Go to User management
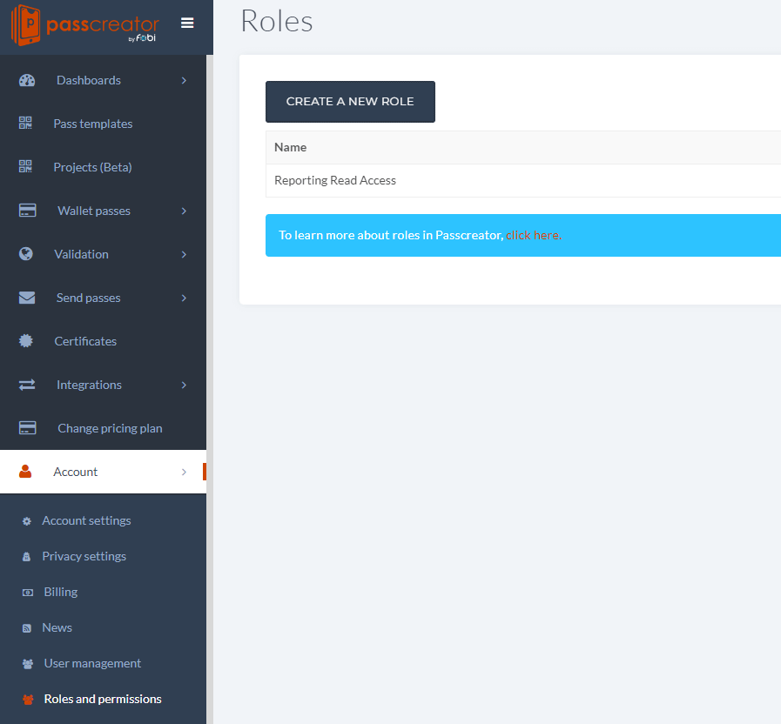 (92, 663)
